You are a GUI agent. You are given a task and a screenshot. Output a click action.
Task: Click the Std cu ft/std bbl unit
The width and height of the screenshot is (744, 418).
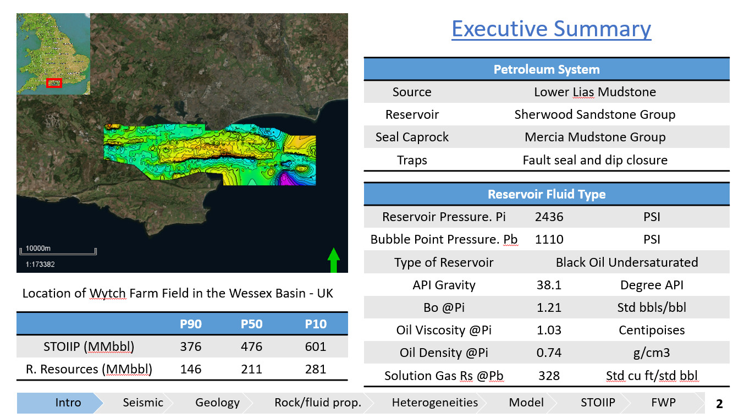[652, 376]
